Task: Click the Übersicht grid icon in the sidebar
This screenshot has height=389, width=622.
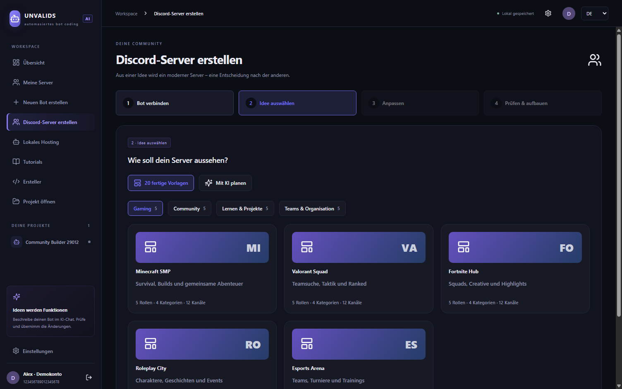Action: [16, 62]
